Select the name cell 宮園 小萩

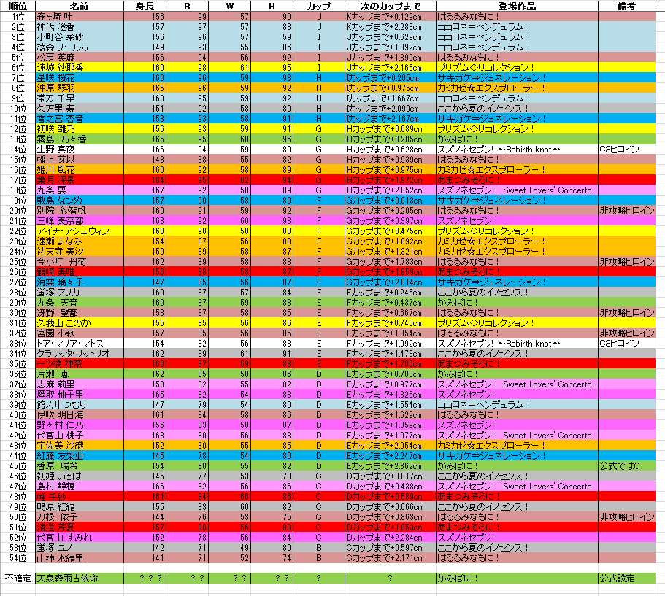click(x=80, y=333)
